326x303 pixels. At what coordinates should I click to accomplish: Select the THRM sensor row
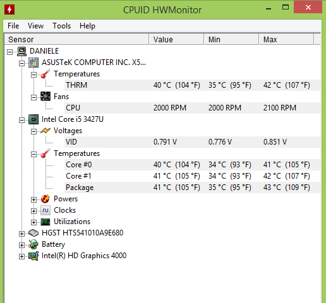point(193,85)
